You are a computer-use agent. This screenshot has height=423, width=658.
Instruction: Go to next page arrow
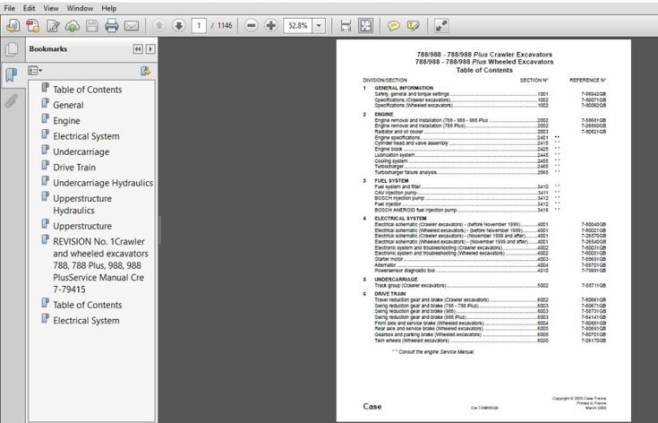(x=179, y=26)
